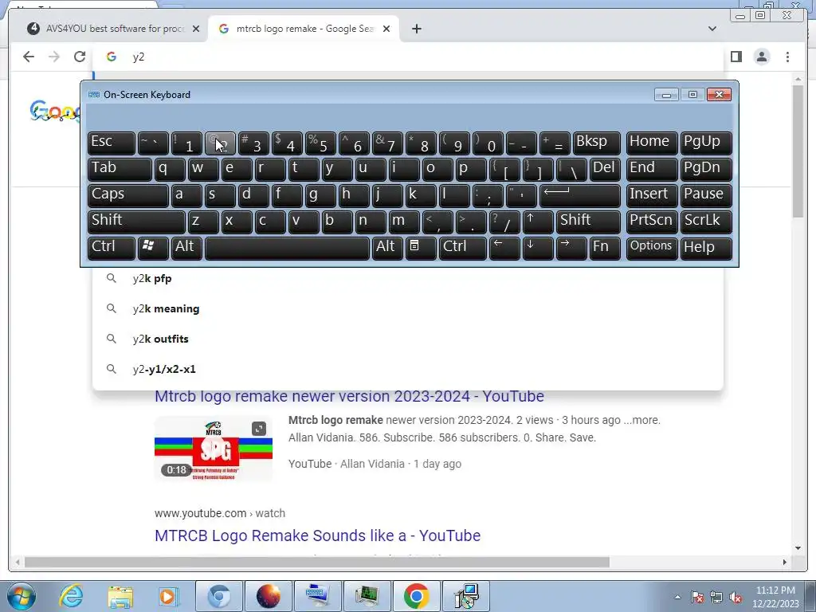The image size is (816, 612).
Task: Expand the tab search chevron
Action: click(x=712, y=29)
